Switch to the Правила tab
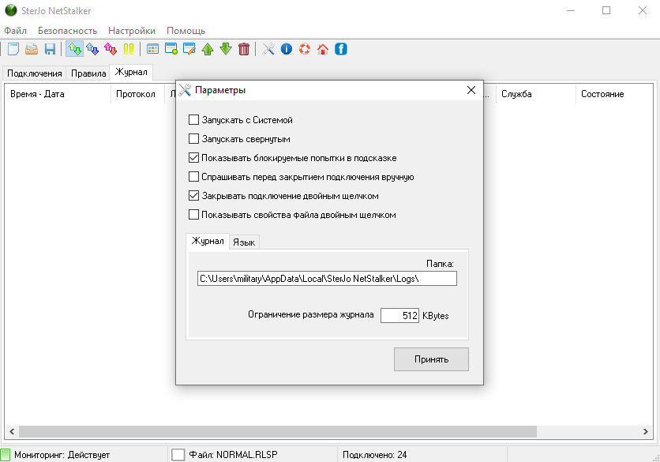 click(88, 73)
